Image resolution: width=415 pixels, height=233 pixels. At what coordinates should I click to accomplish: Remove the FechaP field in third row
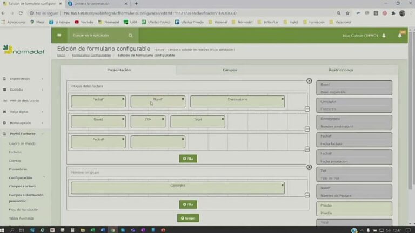coord(123,139)
